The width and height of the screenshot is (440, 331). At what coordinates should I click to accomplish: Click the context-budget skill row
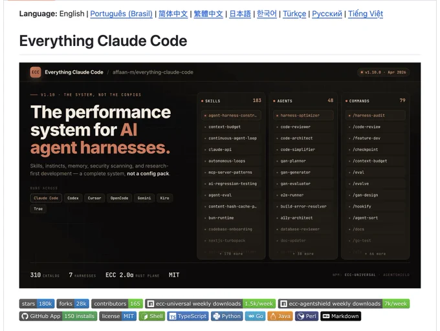[231, 127]
